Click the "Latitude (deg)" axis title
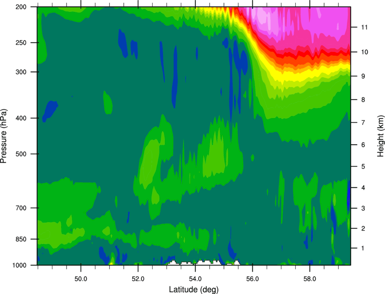385x294 pixels. point(194,289)
